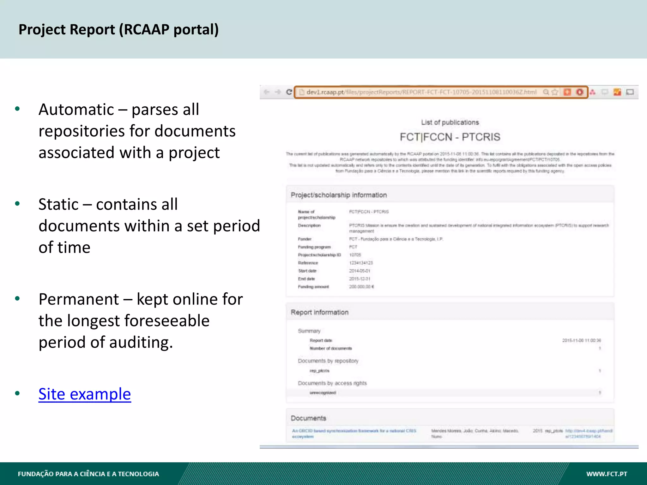Click the WWW.FCT.PT footer text
Screen dimensions: 647x485
(607, 474)
